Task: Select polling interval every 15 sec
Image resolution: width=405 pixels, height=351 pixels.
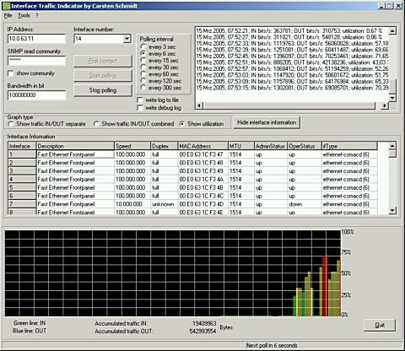Action: [x=143, y=60]
